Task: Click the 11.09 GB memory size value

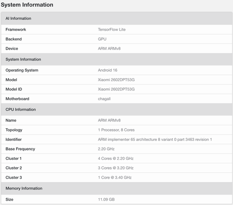Action: click(x=106, y=199)
